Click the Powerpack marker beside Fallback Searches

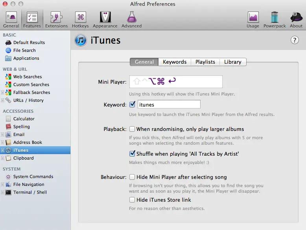pos(2,92)
